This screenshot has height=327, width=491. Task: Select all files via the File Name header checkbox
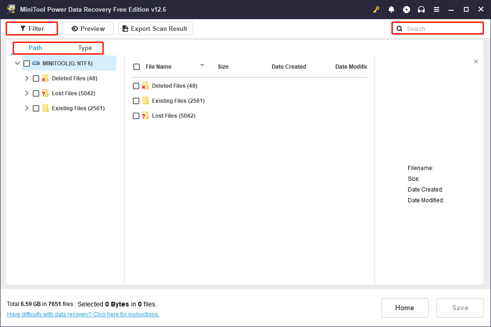click(x=137, y=66)
